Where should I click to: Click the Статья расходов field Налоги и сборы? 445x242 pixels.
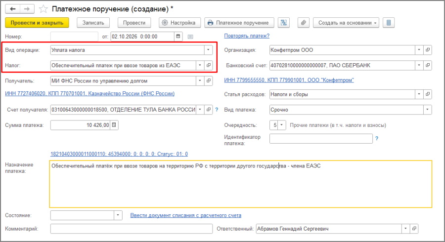[x=342, y=94]
